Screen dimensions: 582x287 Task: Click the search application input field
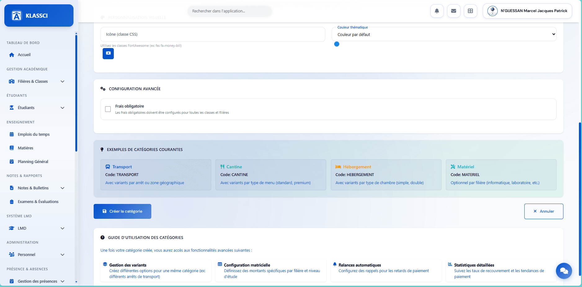click(229, 11)
